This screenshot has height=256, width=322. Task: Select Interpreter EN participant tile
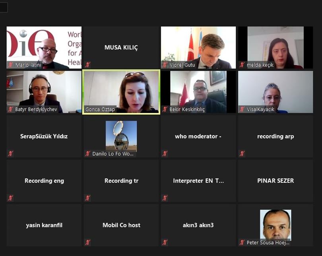[x=198, y=181]
